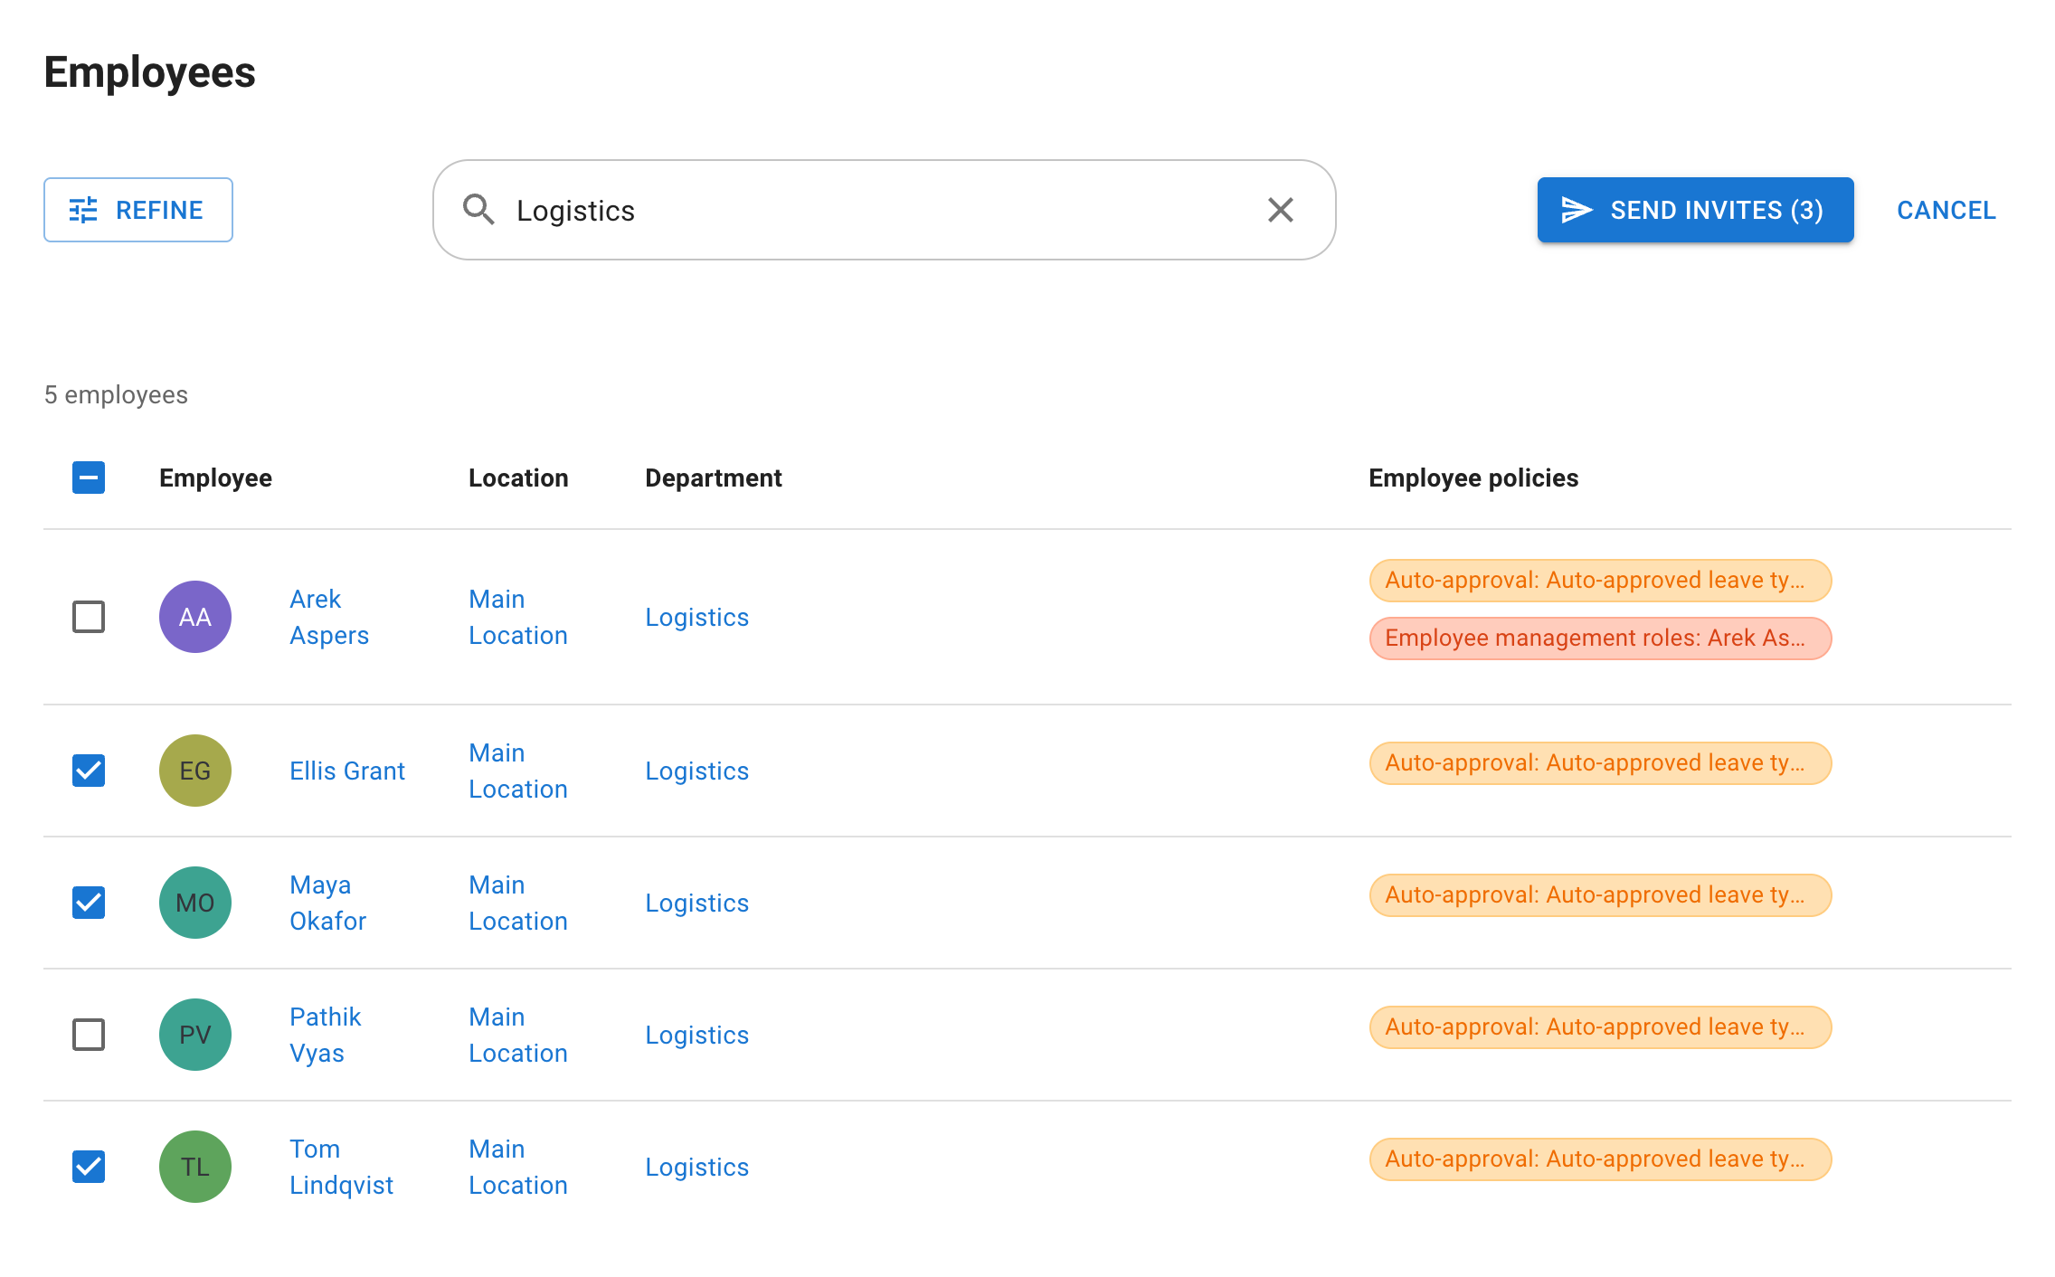The width and height of the screenshot is (2055, 1277).
Task: Click the MO avatar for Maya Okafor
Action: click(x=195, y=903)
